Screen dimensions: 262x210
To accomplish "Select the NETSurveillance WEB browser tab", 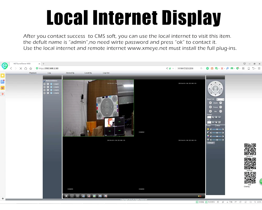I will click(x=25, y=64).
